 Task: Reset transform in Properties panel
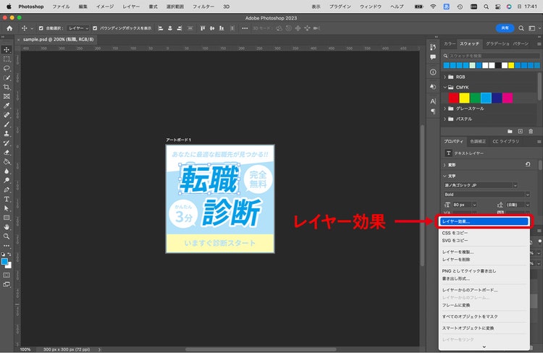[528, 164]
